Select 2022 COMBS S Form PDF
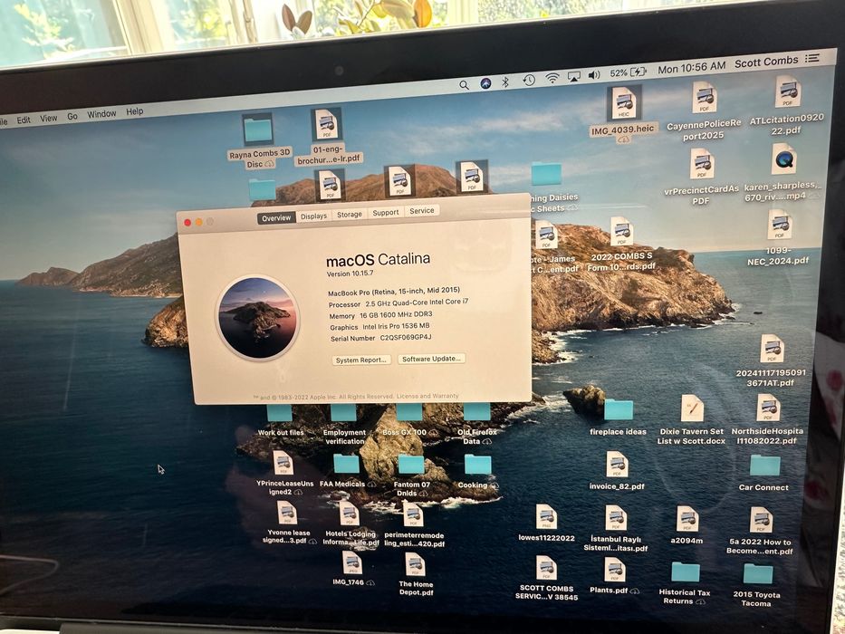This screenshot has height=634, width=845. coord(621,232)
